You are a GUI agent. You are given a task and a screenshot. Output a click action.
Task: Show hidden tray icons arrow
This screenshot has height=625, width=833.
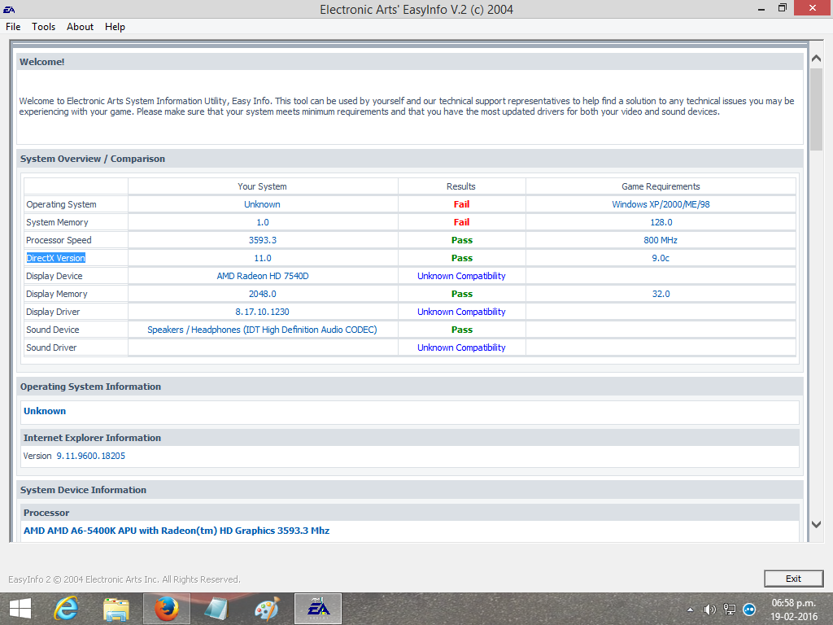click(x=690, y=610)
